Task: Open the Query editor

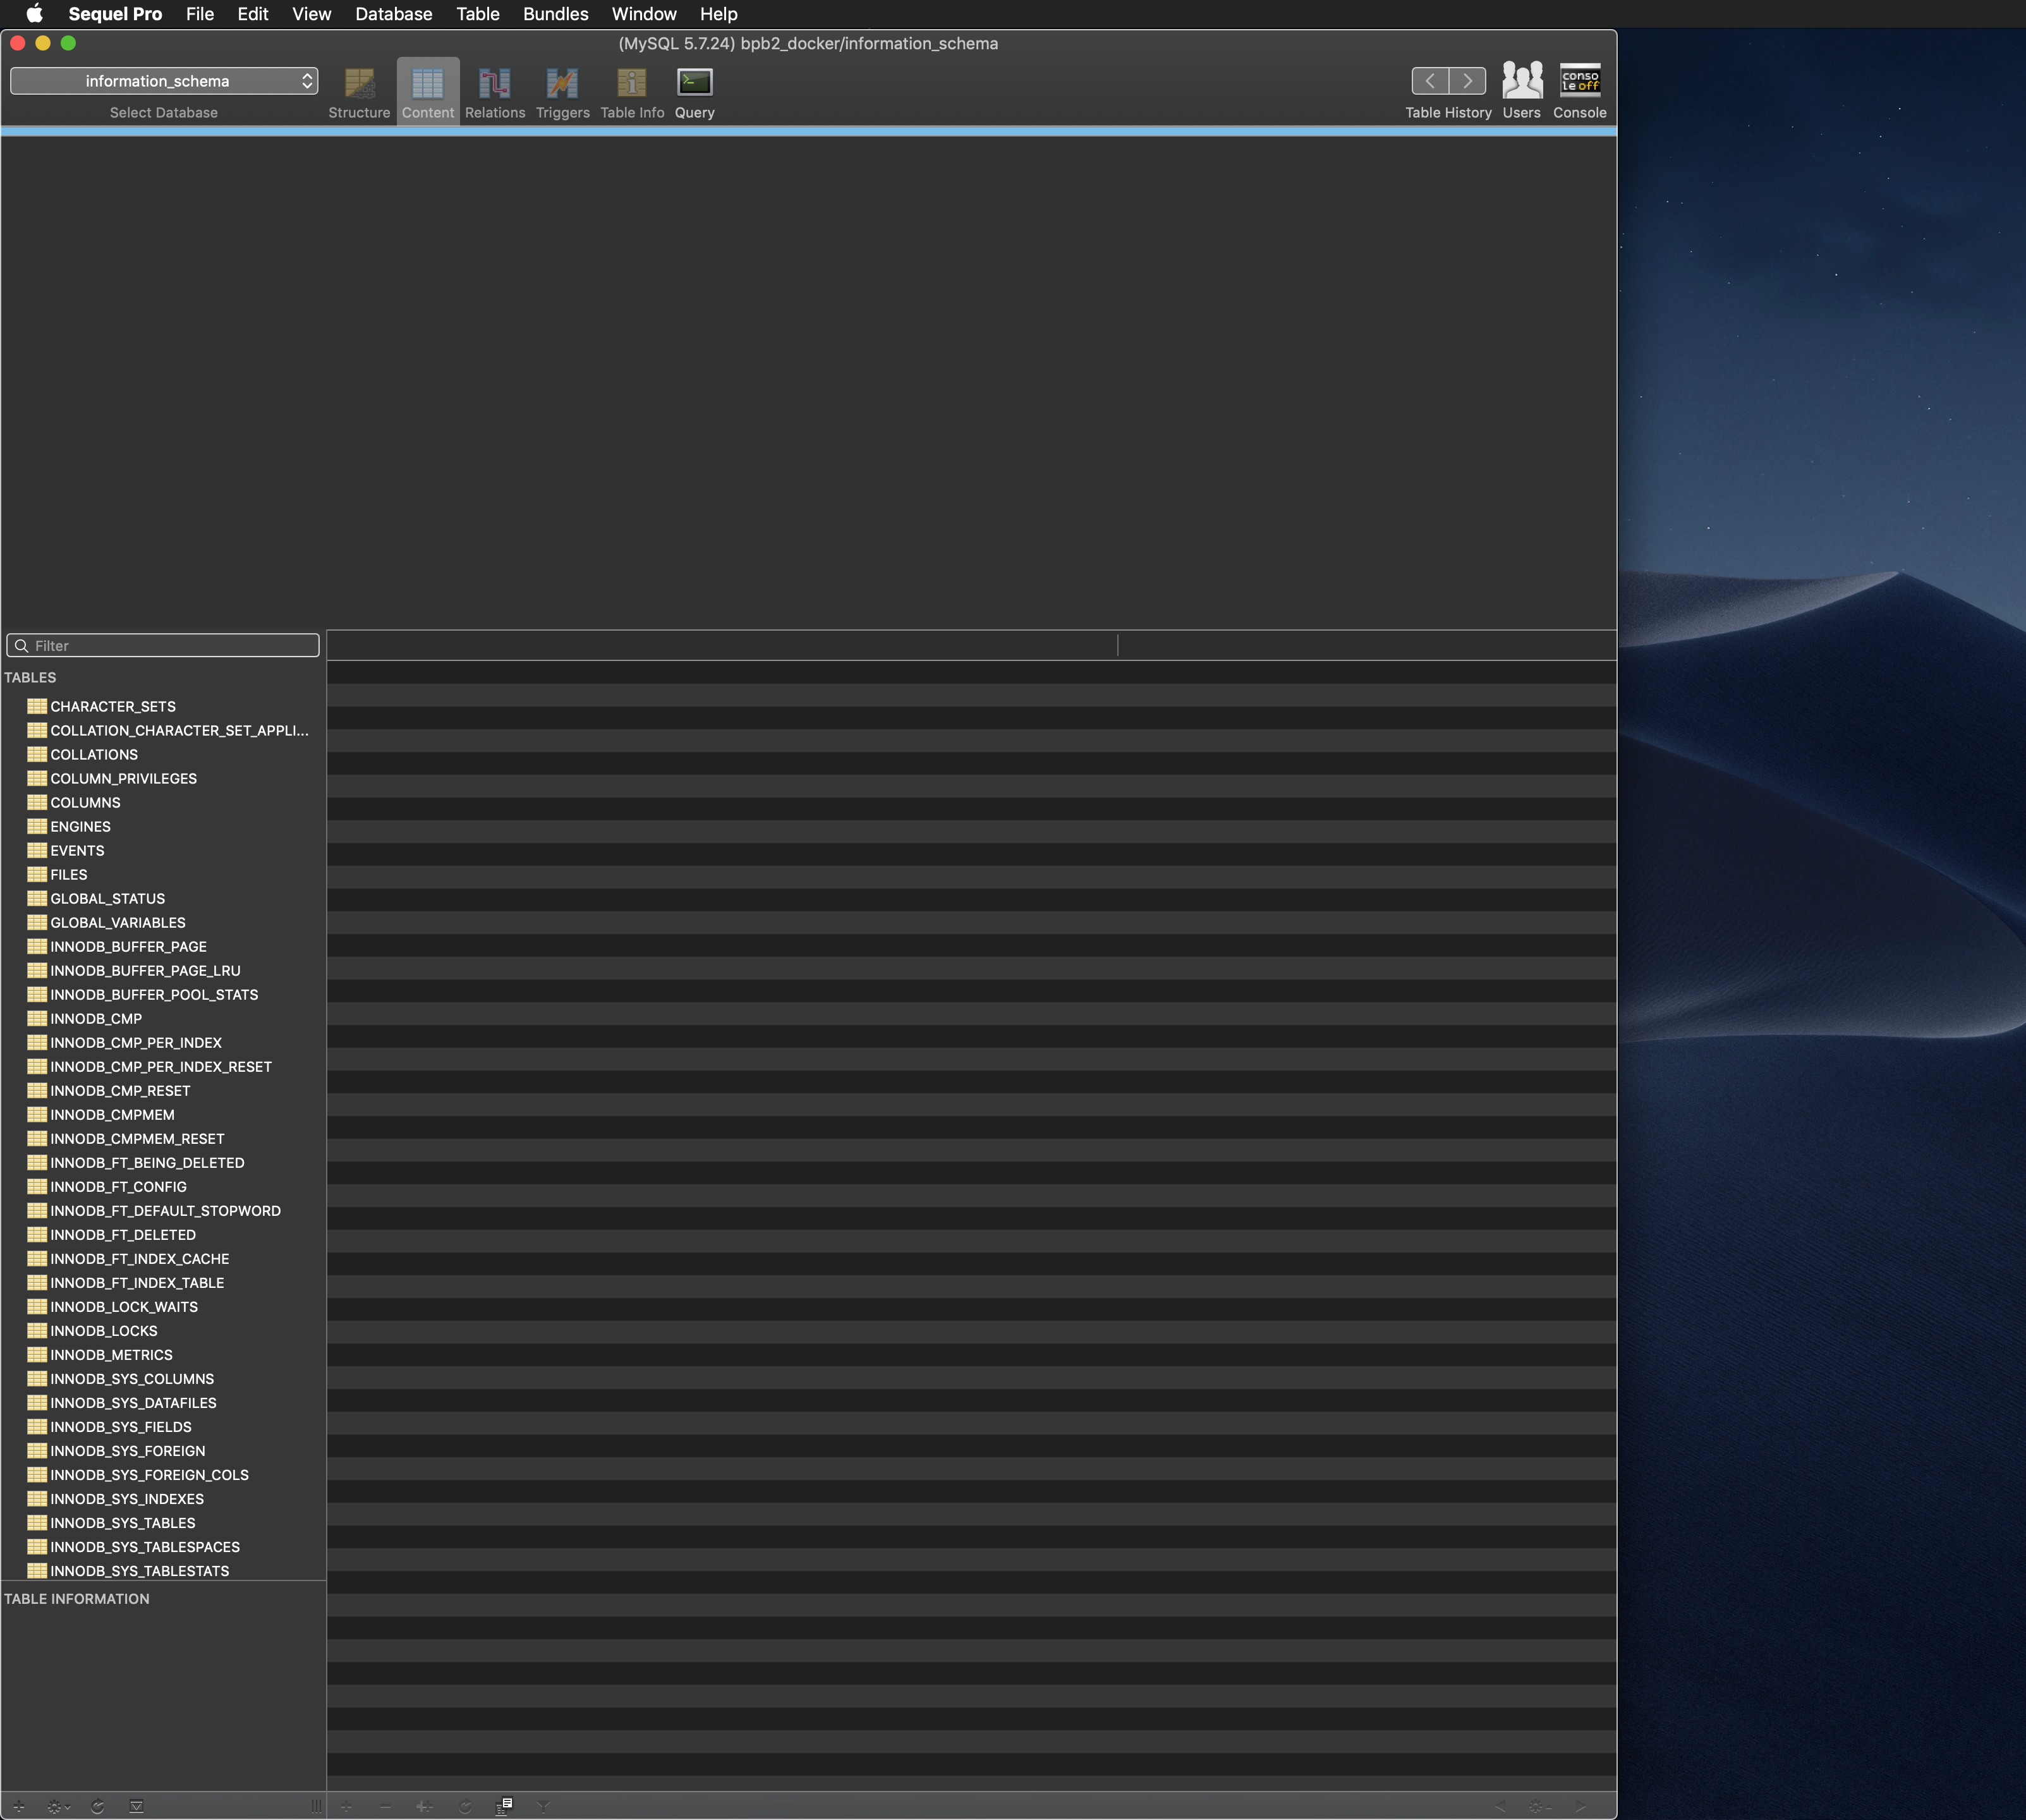Action: [x=694, y=93]
